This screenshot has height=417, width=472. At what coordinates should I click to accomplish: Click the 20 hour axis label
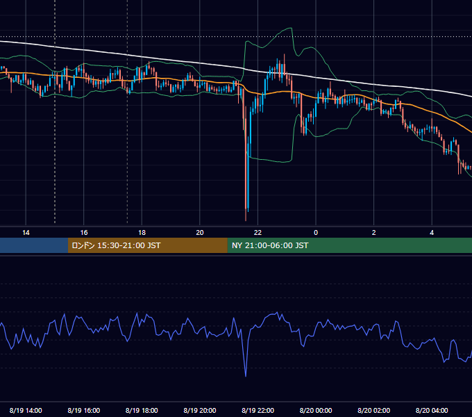click(200, 233)
